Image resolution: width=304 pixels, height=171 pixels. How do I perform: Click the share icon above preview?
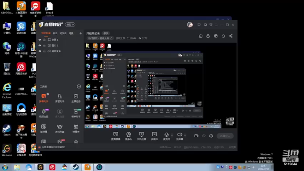click(231, 36)
